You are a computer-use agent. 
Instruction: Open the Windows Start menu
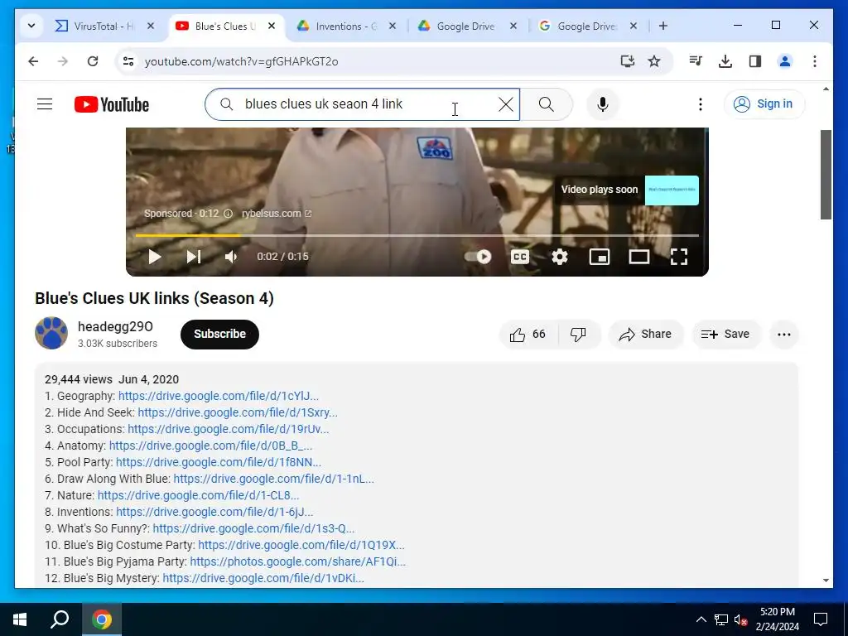[20, 619]
